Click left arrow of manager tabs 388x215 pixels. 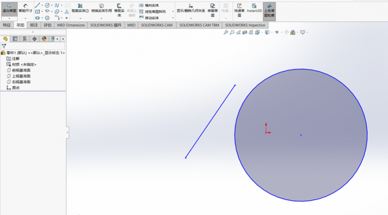58,39
